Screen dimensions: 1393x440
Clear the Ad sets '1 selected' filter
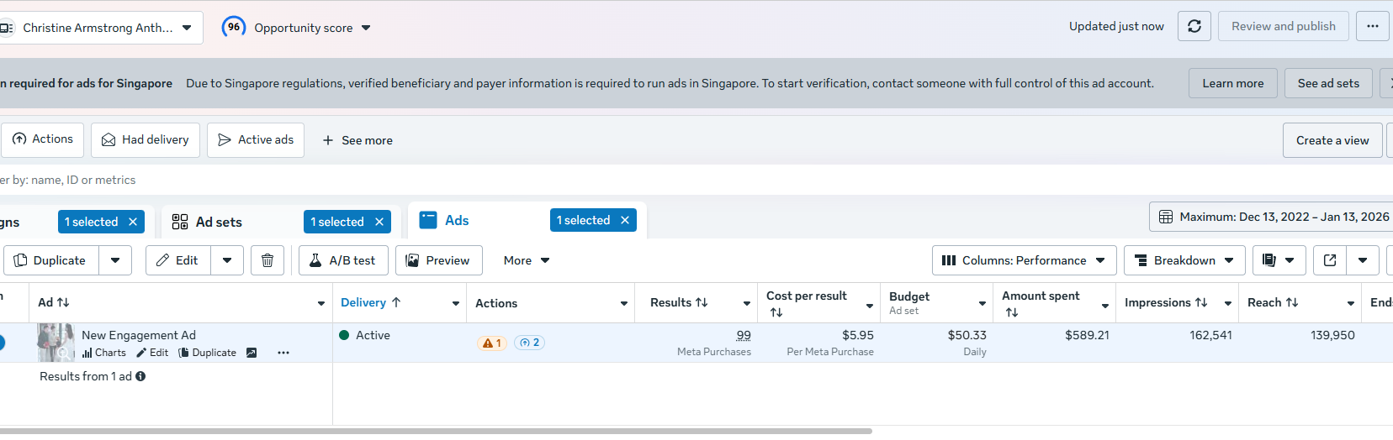tap(379, 222)
